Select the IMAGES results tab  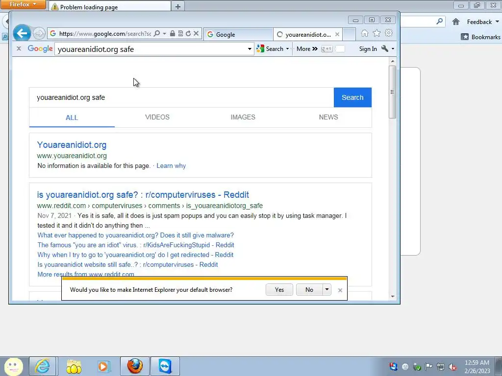(243, 117)
